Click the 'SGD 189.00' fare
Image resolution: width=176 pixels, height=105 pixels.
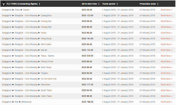coord(87,102)
